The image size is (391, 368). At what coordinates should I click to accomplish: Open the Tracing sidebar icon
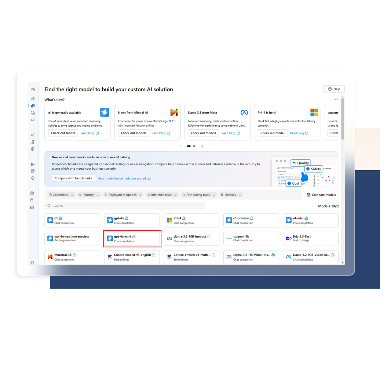[x=33, y=164]
